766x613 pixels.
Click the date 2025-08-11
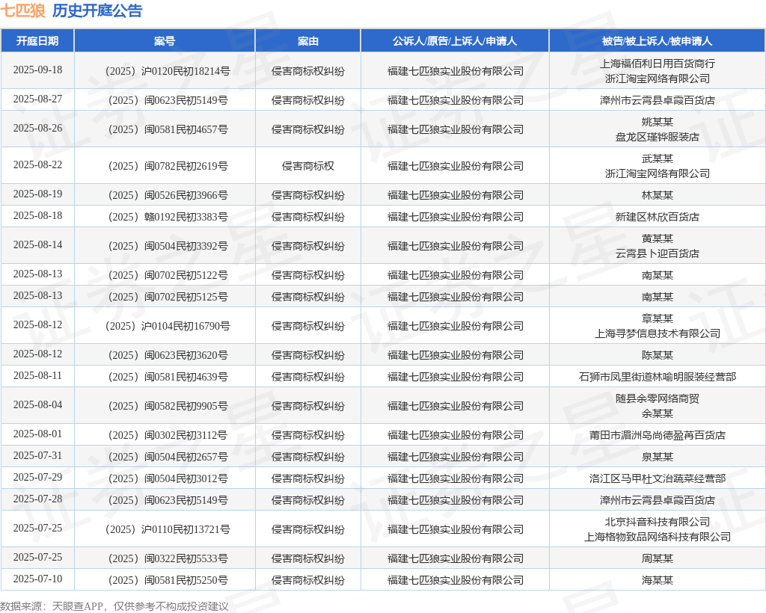tap(37, 375)
